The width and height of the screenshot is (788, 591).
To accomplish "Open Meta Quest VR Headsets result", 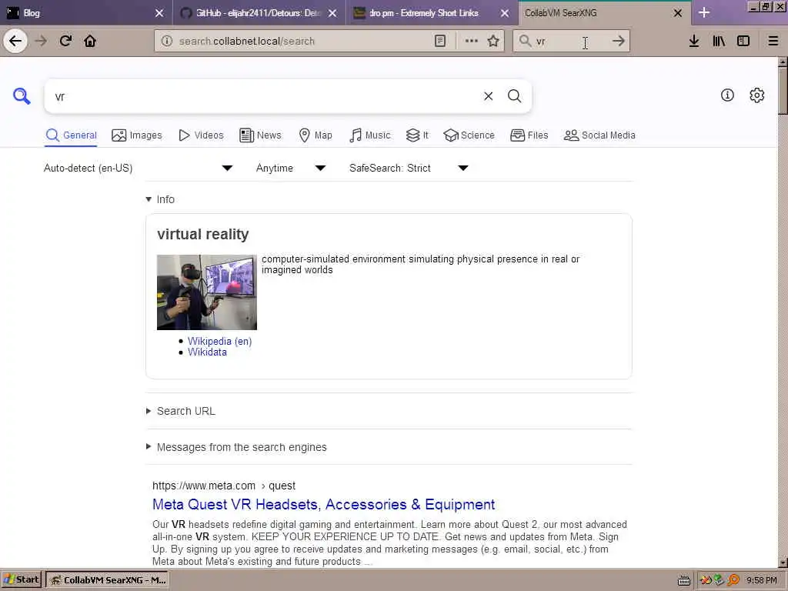I will coord(324,504).
